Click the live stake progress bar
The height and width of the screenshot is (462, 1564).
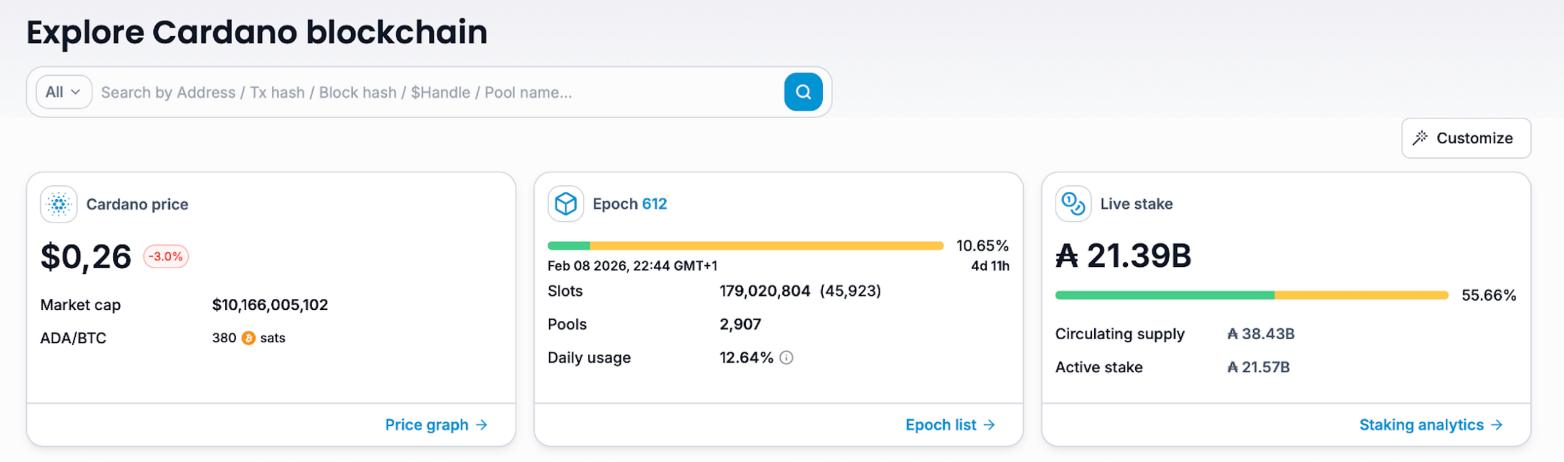[1252, 295]
